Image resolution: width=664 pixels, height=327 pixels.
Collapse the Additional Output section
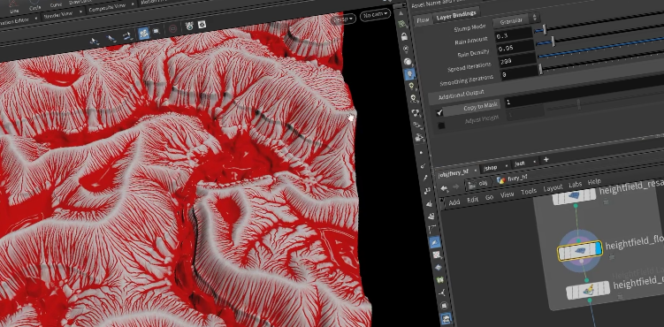click(461, 95)
